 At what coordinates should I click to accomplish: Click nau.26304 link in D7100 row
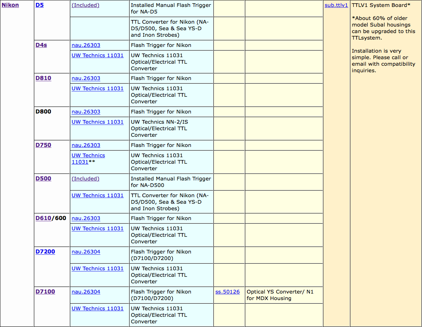[x=86, y=292]
